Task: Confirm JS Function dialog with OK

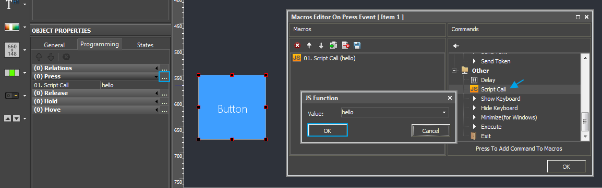Action: (x=328, y=130)
